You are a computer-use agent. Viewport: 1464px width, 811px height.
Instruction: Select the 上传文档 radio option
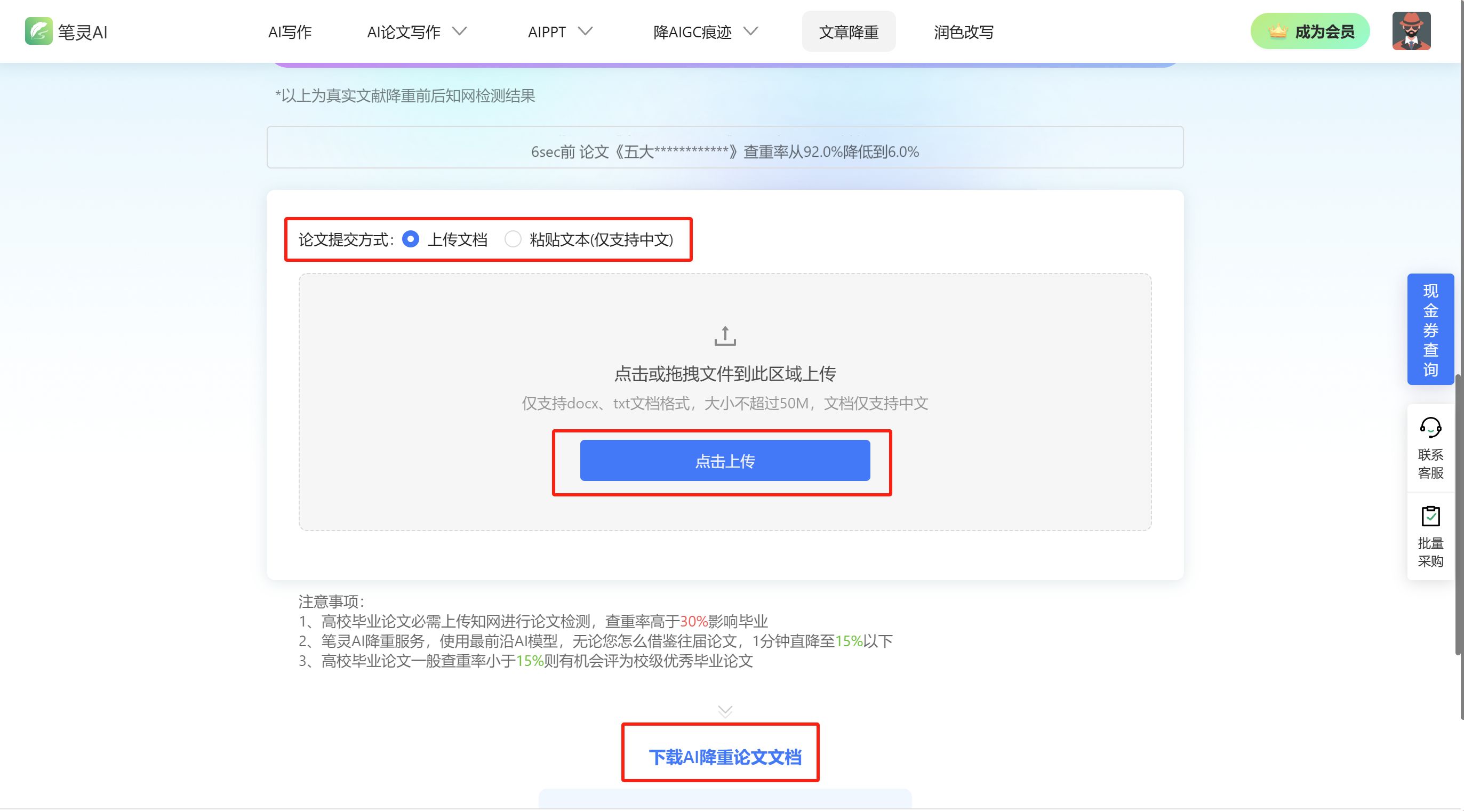410,239
